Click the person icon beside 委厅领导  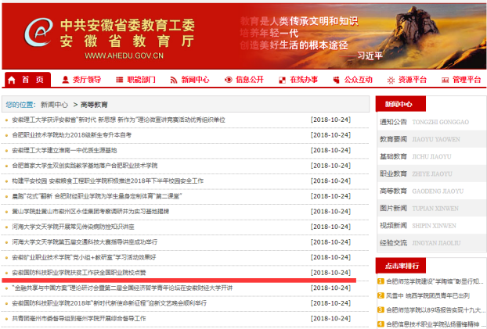pos(65,80)
